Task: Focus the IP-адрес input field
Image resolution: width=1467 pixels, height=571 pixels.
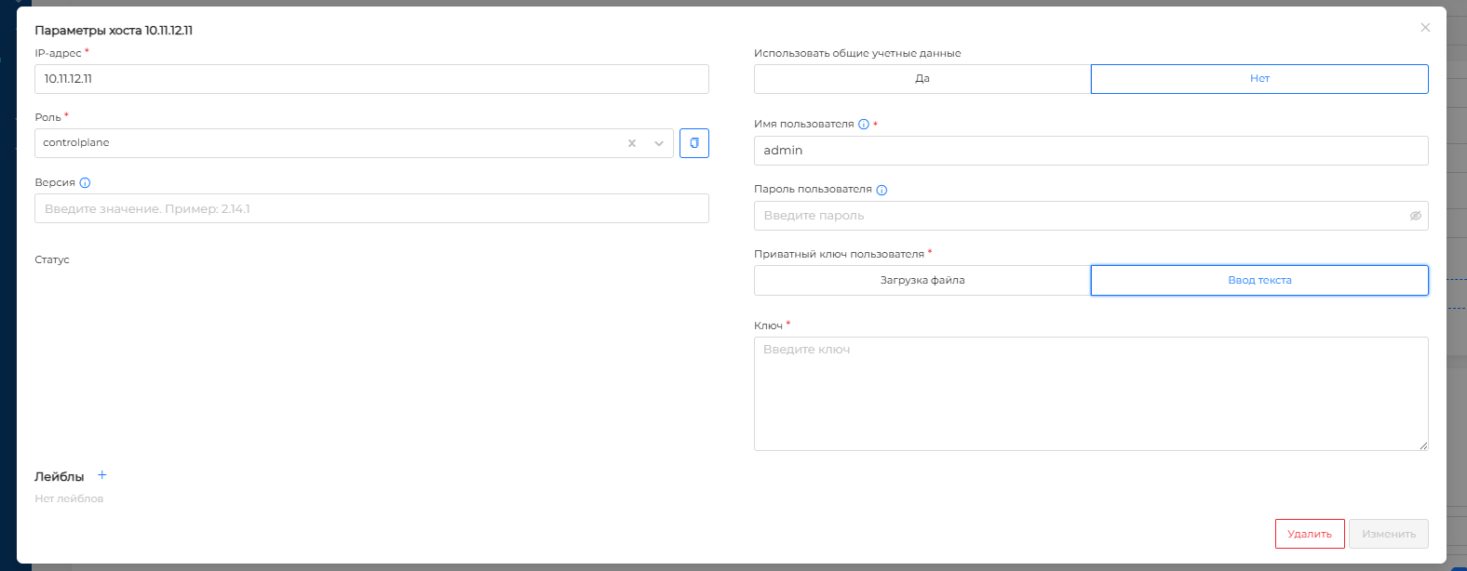Action: [x=371, y=79]
